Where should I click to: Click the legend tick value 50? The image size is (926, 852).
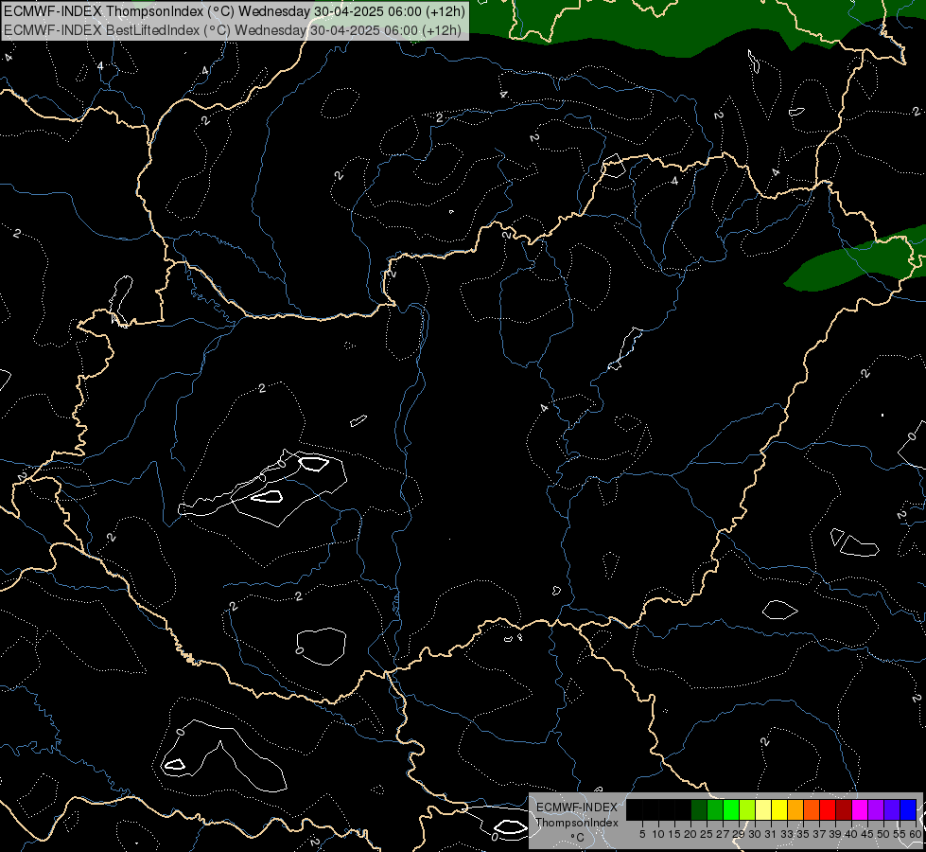[x=884, y=834]
